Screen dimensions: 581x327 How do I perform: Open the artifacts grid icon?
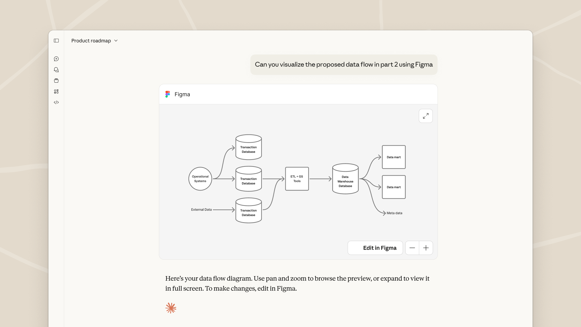[56, 91]
